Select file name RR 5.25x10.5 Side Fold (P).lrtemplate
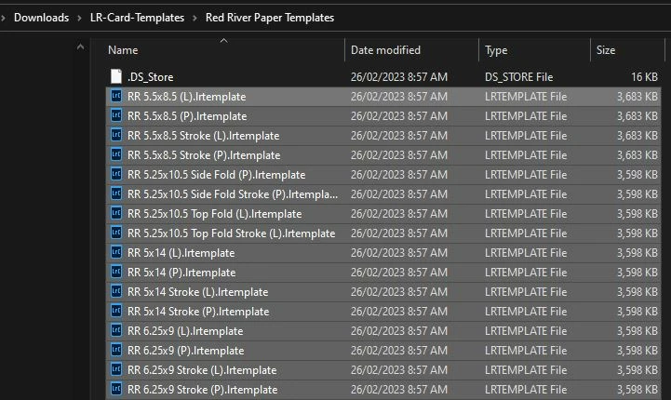This screenshot has height=400, width=671. (216, 175)
